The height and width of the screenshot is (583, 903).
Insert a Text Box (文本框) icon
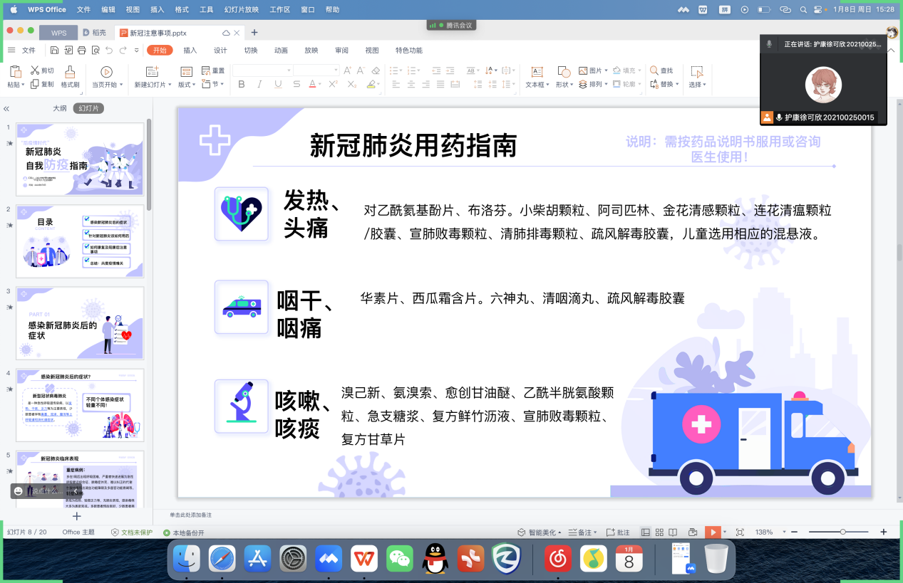click(537, 71)
